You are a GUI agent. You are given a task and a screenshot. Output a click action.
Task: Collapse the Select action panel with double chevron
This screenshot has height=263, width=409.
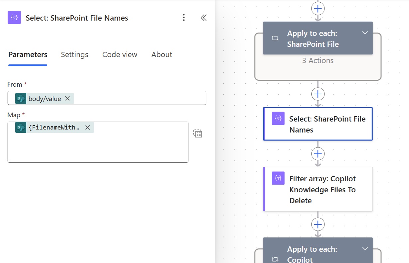point(203,18)
